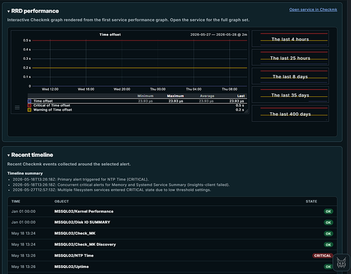Click the Maximum column header in legend

coord(175,96)
